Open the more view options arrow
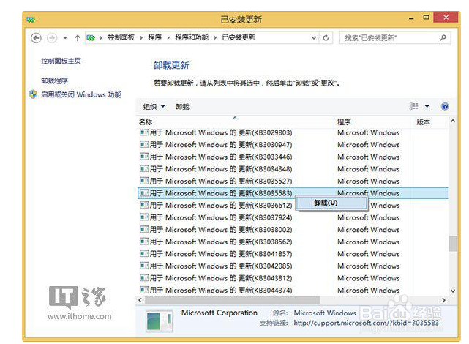This screenshot has width=469, height=344. [427, 106]
